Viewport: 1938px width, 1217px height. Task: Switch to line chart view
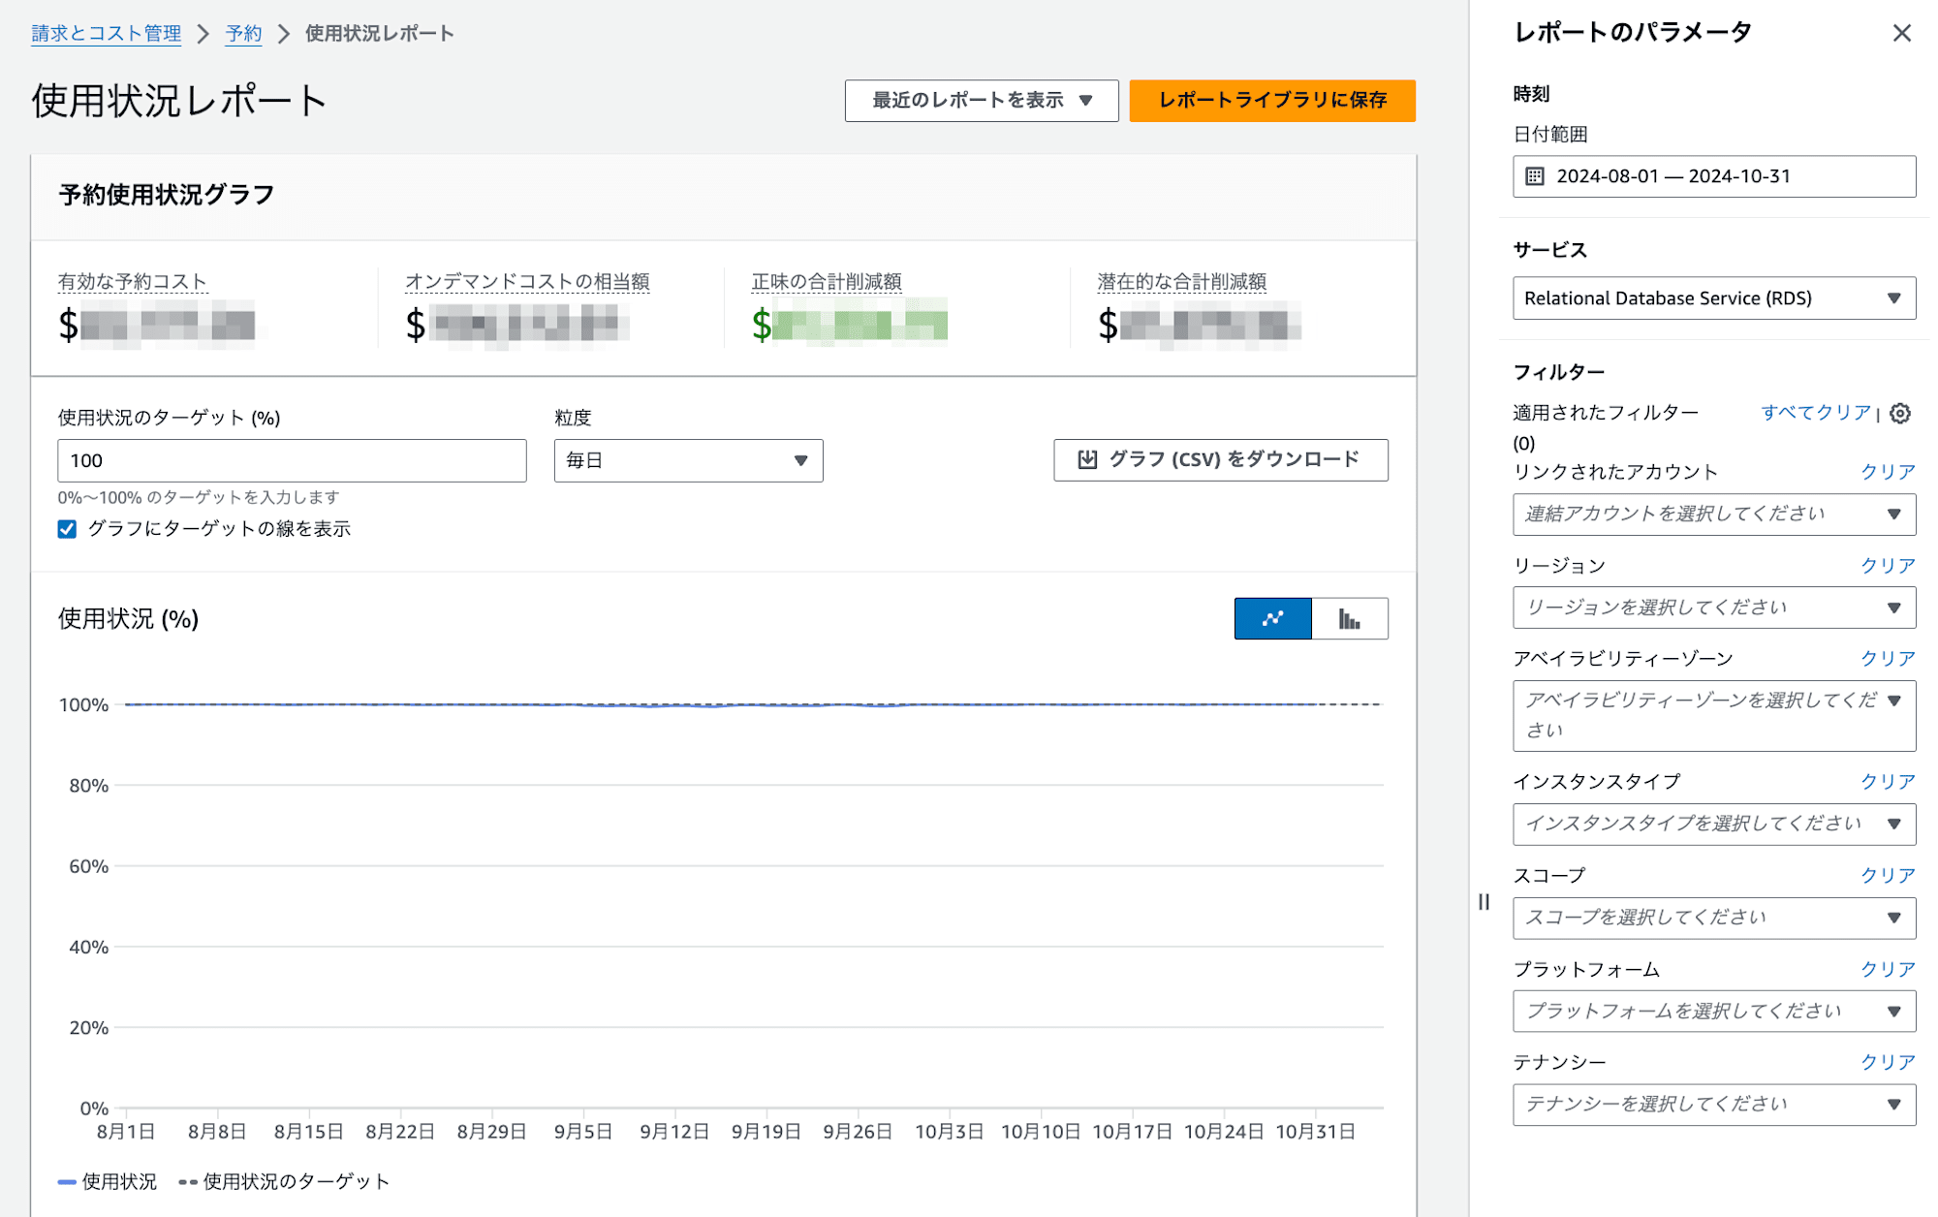point(1272,618)
